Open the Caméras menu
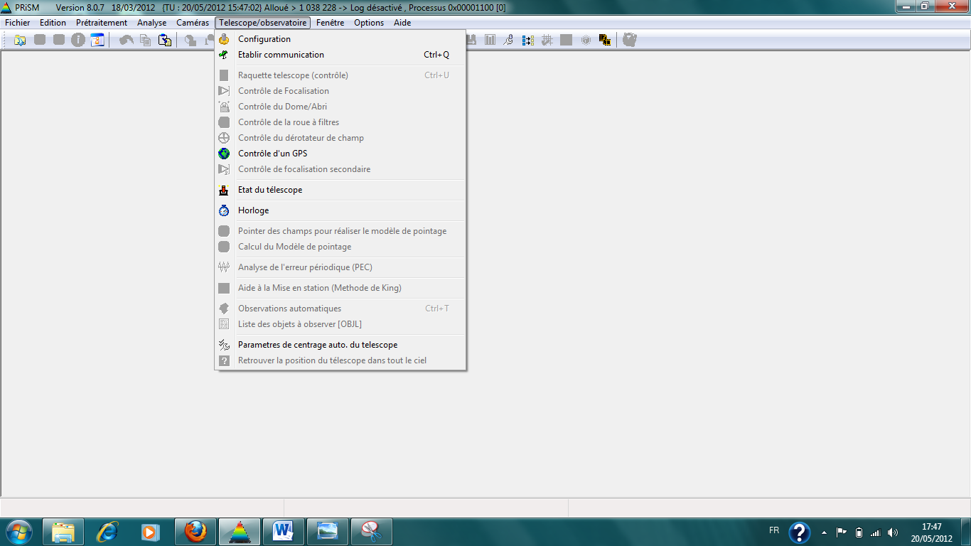Image resolution: width=971 pixels, height=546 pixels. point(193,23)
